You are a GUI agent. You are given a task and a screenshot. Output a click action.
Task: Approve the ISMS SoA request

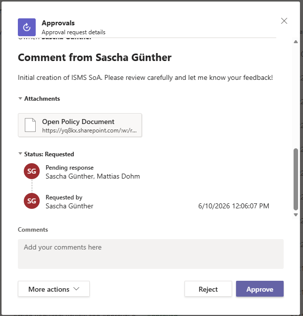tap(260, 289)
